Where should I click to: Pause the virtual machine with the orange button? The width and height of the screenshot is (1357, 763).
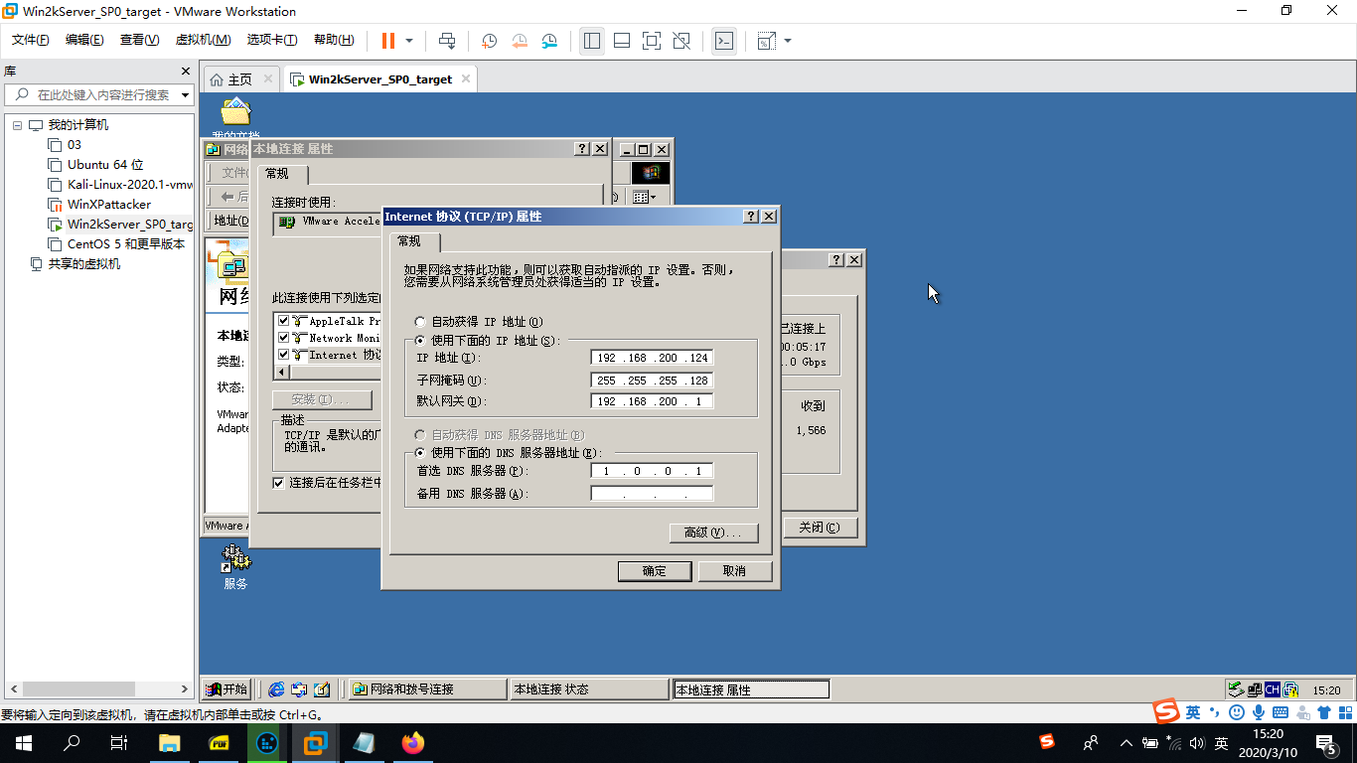[x=387, y=41]
